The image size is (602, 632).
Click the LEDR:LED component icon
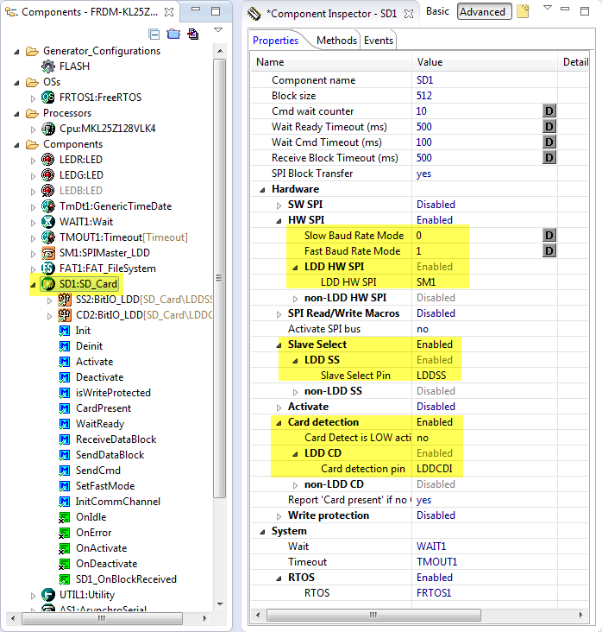point(49,160)
